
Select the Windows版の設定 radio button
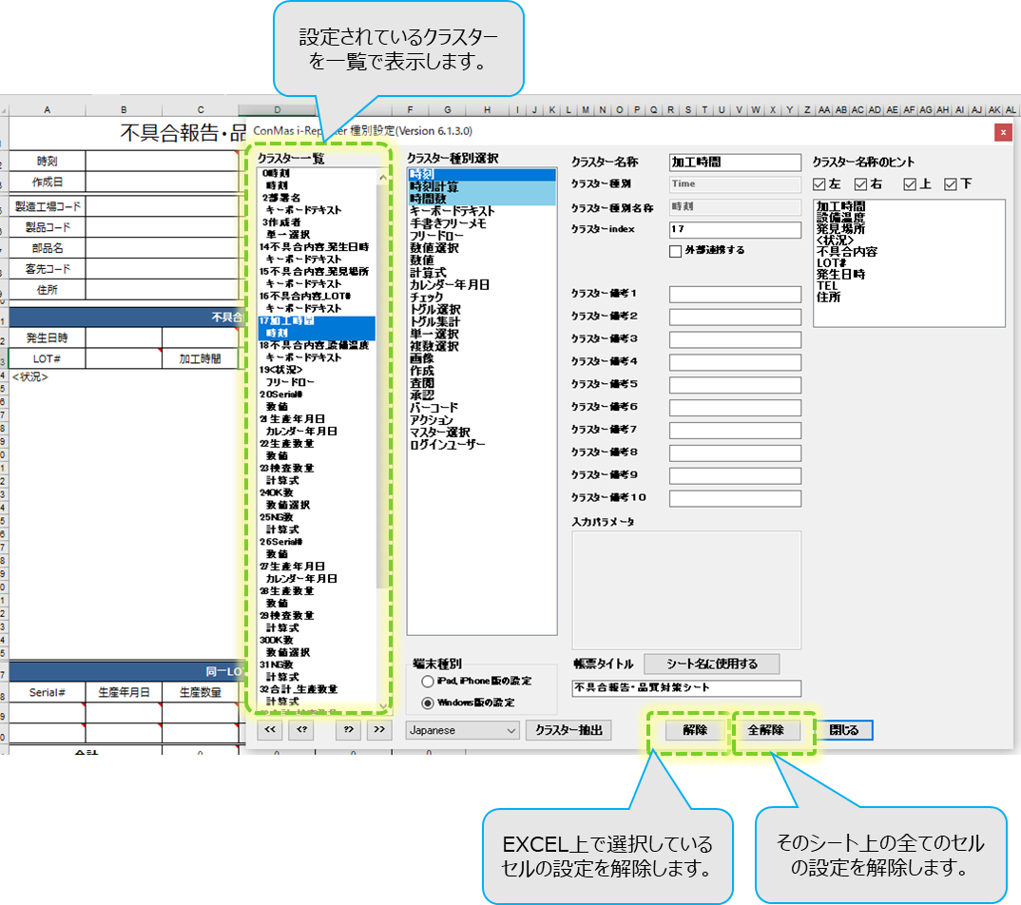(427, 703)
